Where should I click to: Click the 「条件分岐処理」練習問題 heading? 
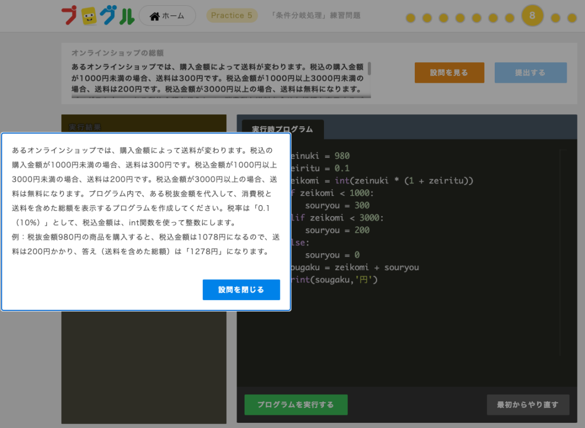coord(315,15)
